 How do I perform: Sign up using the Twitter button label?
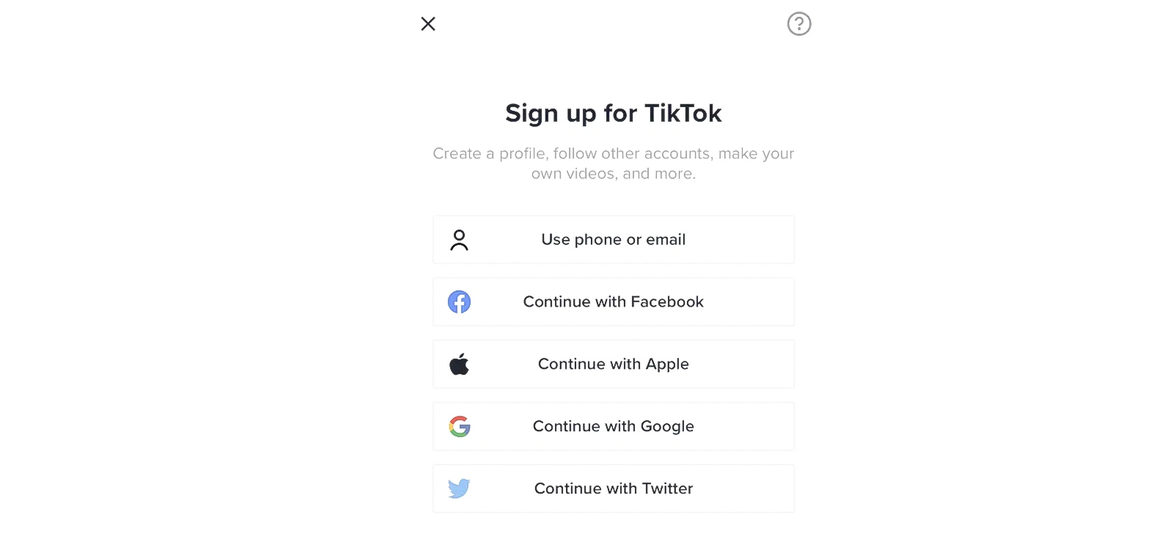(614, 488)
